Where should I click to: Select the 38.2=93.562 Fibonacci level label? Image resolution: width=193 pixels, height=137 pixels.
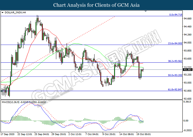(x=175, y=61)
